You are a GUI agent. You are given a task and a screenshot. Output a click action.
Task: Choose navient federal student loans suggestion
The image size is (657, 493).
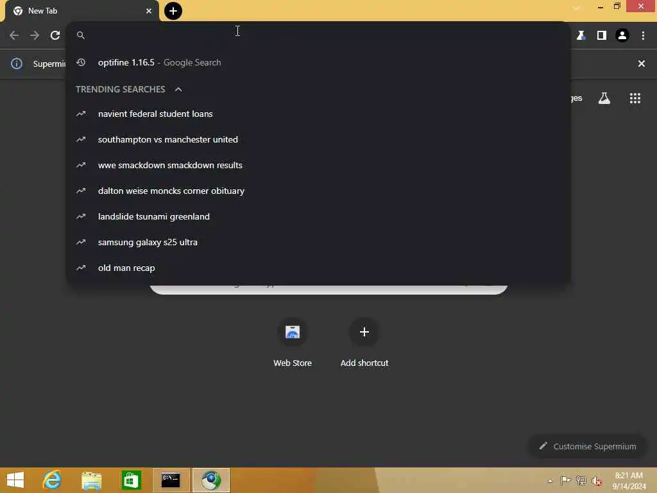pos(318,114)
